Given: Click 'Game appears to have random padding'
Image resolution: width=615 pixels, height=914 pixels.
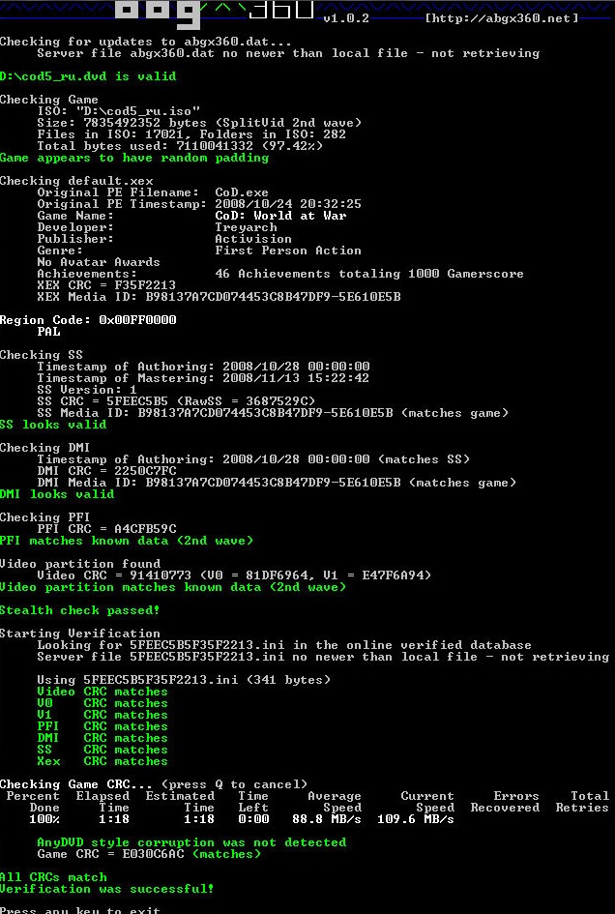Looking at the screenshot, I should [x=134, y=158].
